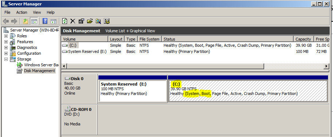Image resolution: width=333 pixels, height=137 pixels.
Task: Expand the Configuration tree node
Action: (6, 54)
